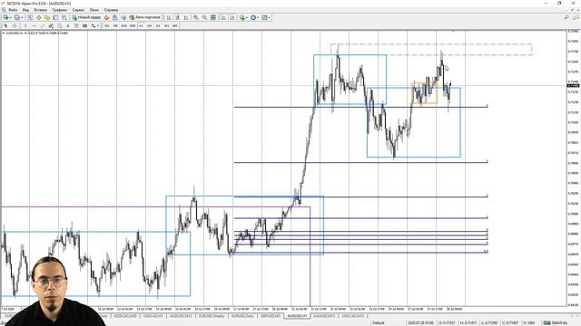This screenshot has height=326, width=581.
Task: Select the Vertical Line tool
Action: pos(25,25)
